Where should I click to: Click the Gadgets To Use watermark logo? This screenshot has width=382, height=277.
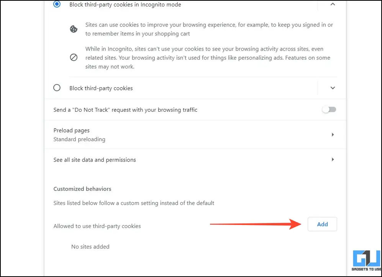click(x=366, y=261)
